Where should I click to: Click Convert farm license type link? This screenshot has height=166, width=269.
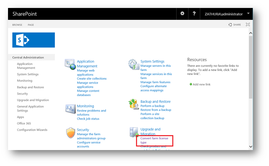point(154,141)
